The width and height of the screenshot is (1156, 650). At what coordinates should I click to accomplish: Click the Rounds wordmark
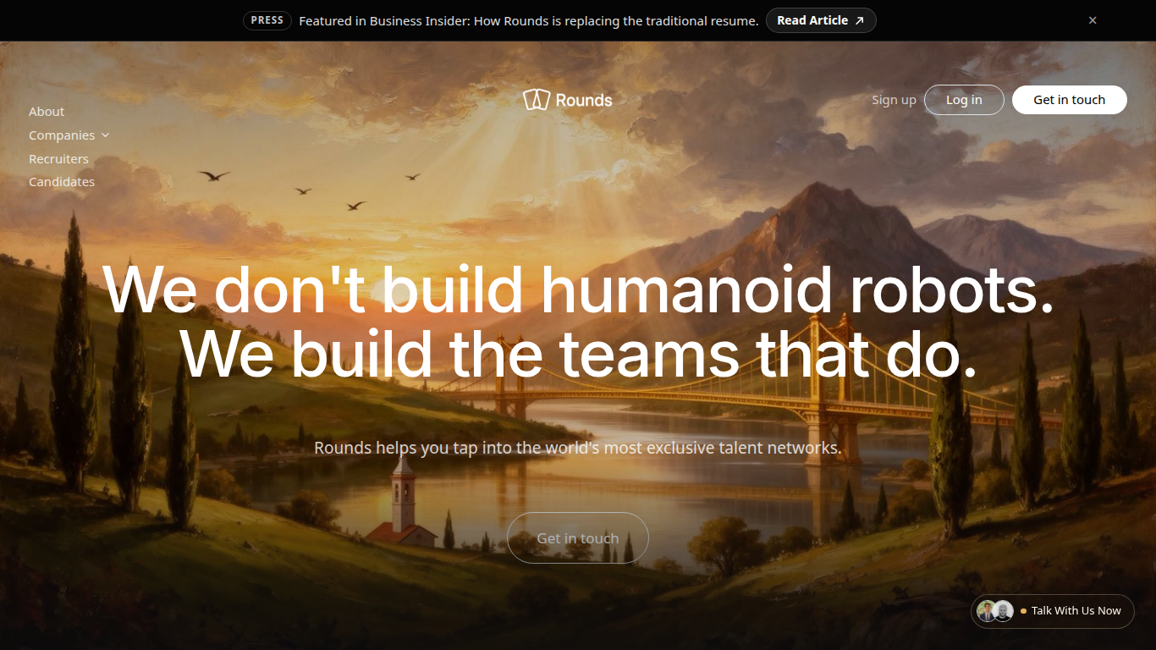coord(584,100)
